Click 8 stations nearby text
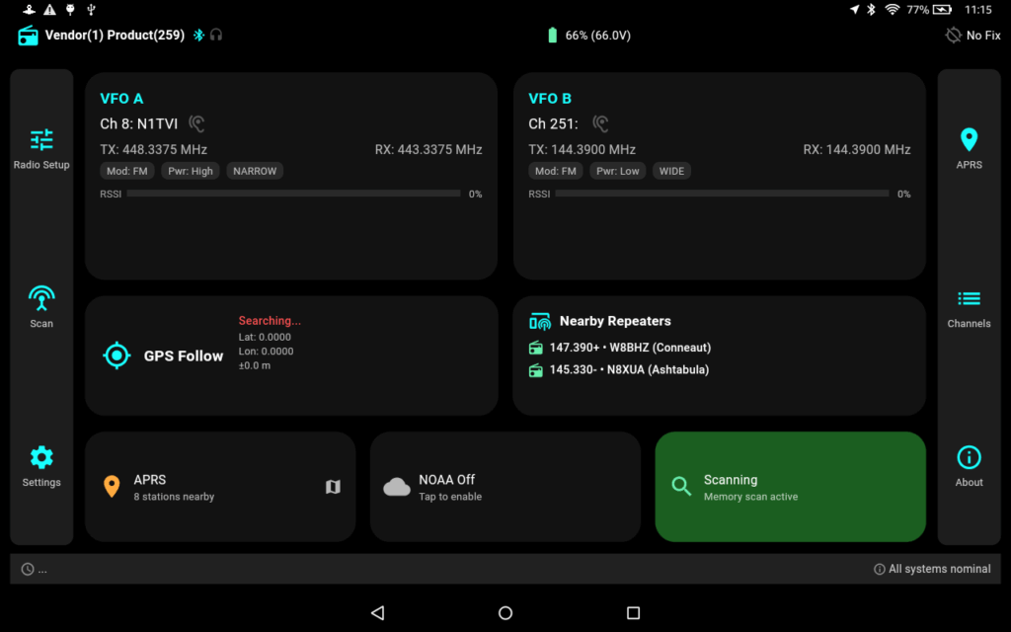The image size is (1011, 632). 174,497
